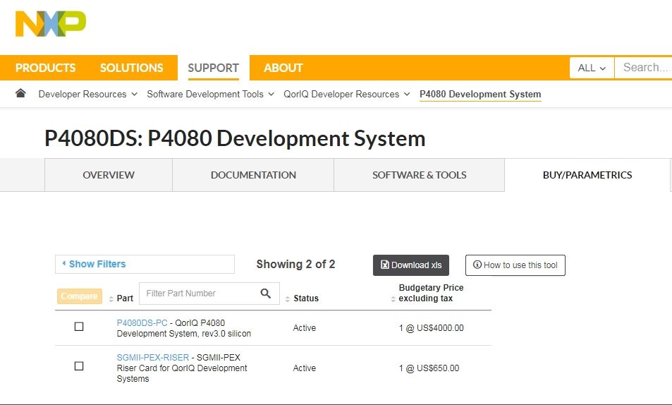
Task: Expand Software Development Tools breadcrumb dropdown
Action: [271, 94]
